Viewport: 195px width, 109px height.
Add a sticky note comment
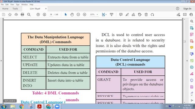tap(121, 15)
